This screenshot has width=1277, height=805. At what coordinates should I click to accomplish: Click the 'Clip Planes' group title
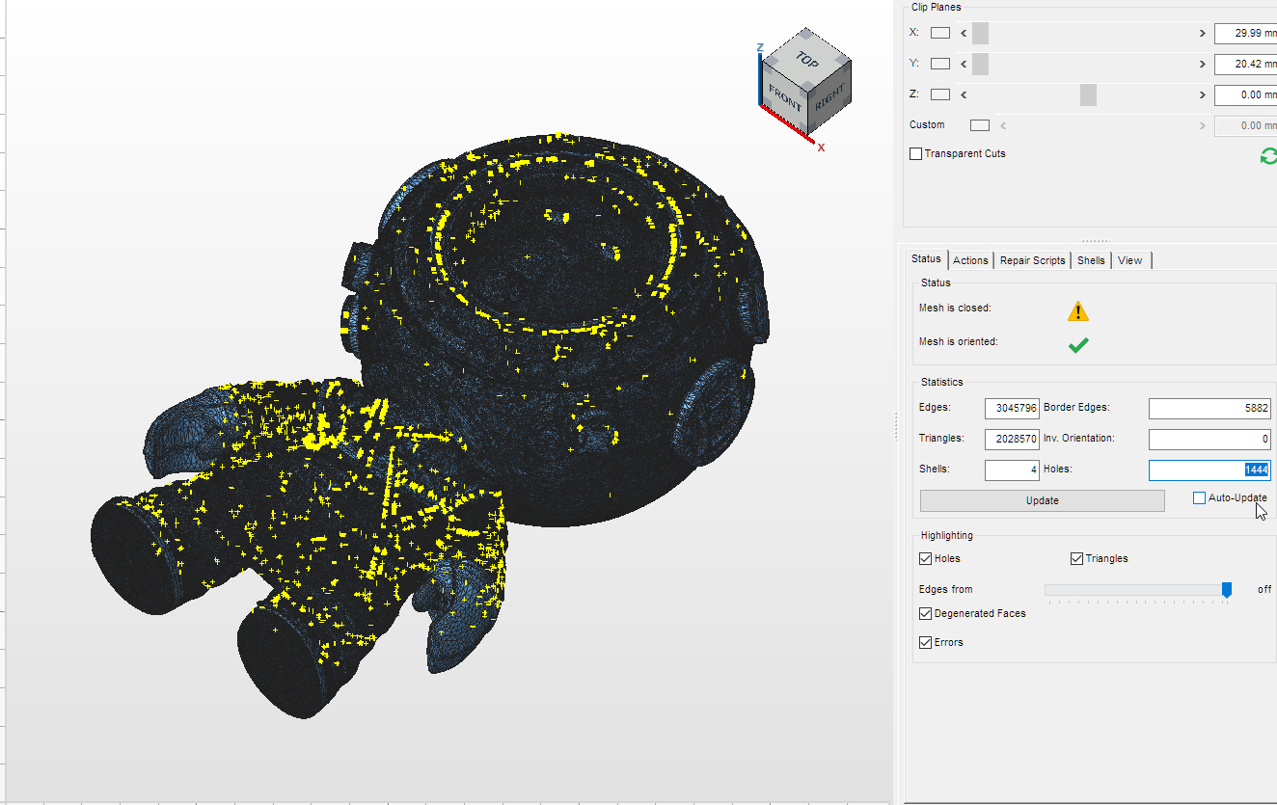point(936,7)
